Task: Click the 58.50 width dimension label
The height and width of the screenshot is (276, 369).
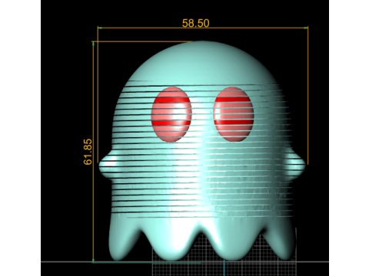Action: pyautogui.click(x=195, y=23)
